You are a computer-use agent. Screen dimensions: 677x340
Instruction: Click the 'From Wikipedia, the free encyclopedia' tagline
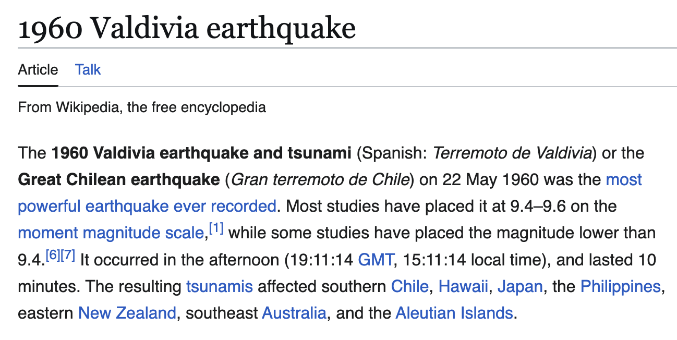pos(142,108)
